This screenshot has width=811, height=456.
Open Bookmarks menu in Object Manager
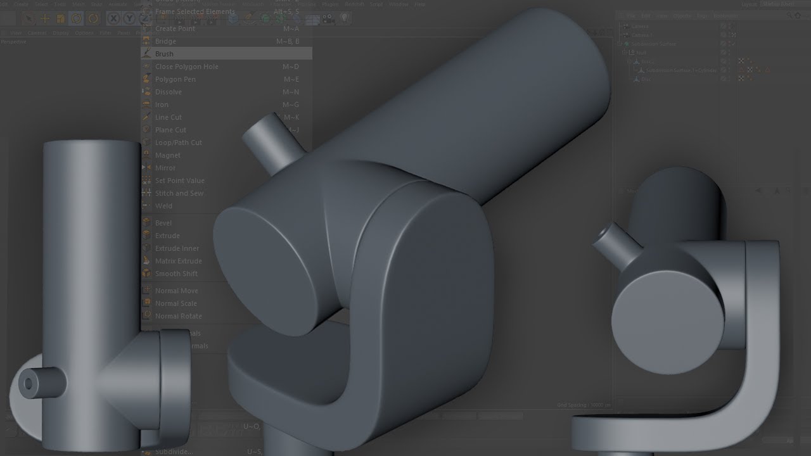point(726,16)
